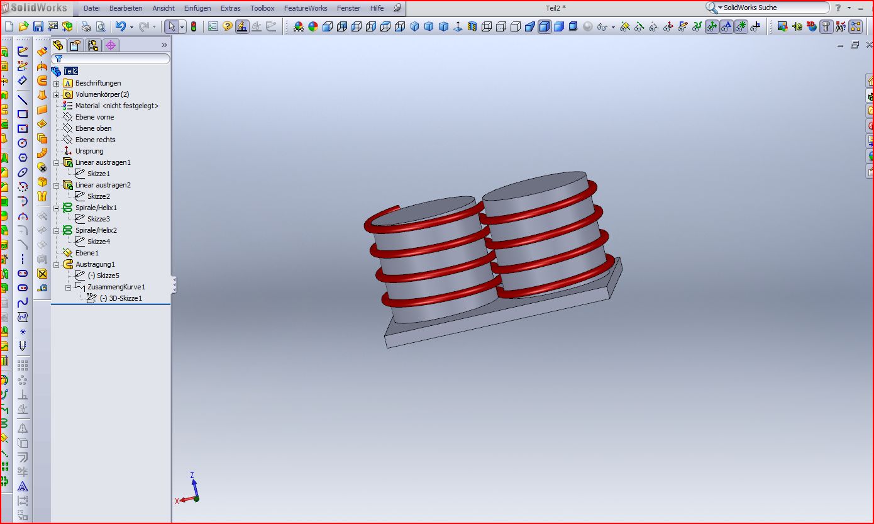
Task: Click the SolidWorks Suche search field
Action: [x=773, y=8]
